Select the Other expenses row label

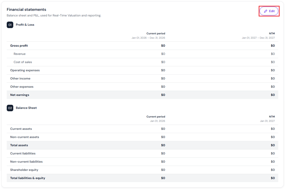(x=22, y=87)
